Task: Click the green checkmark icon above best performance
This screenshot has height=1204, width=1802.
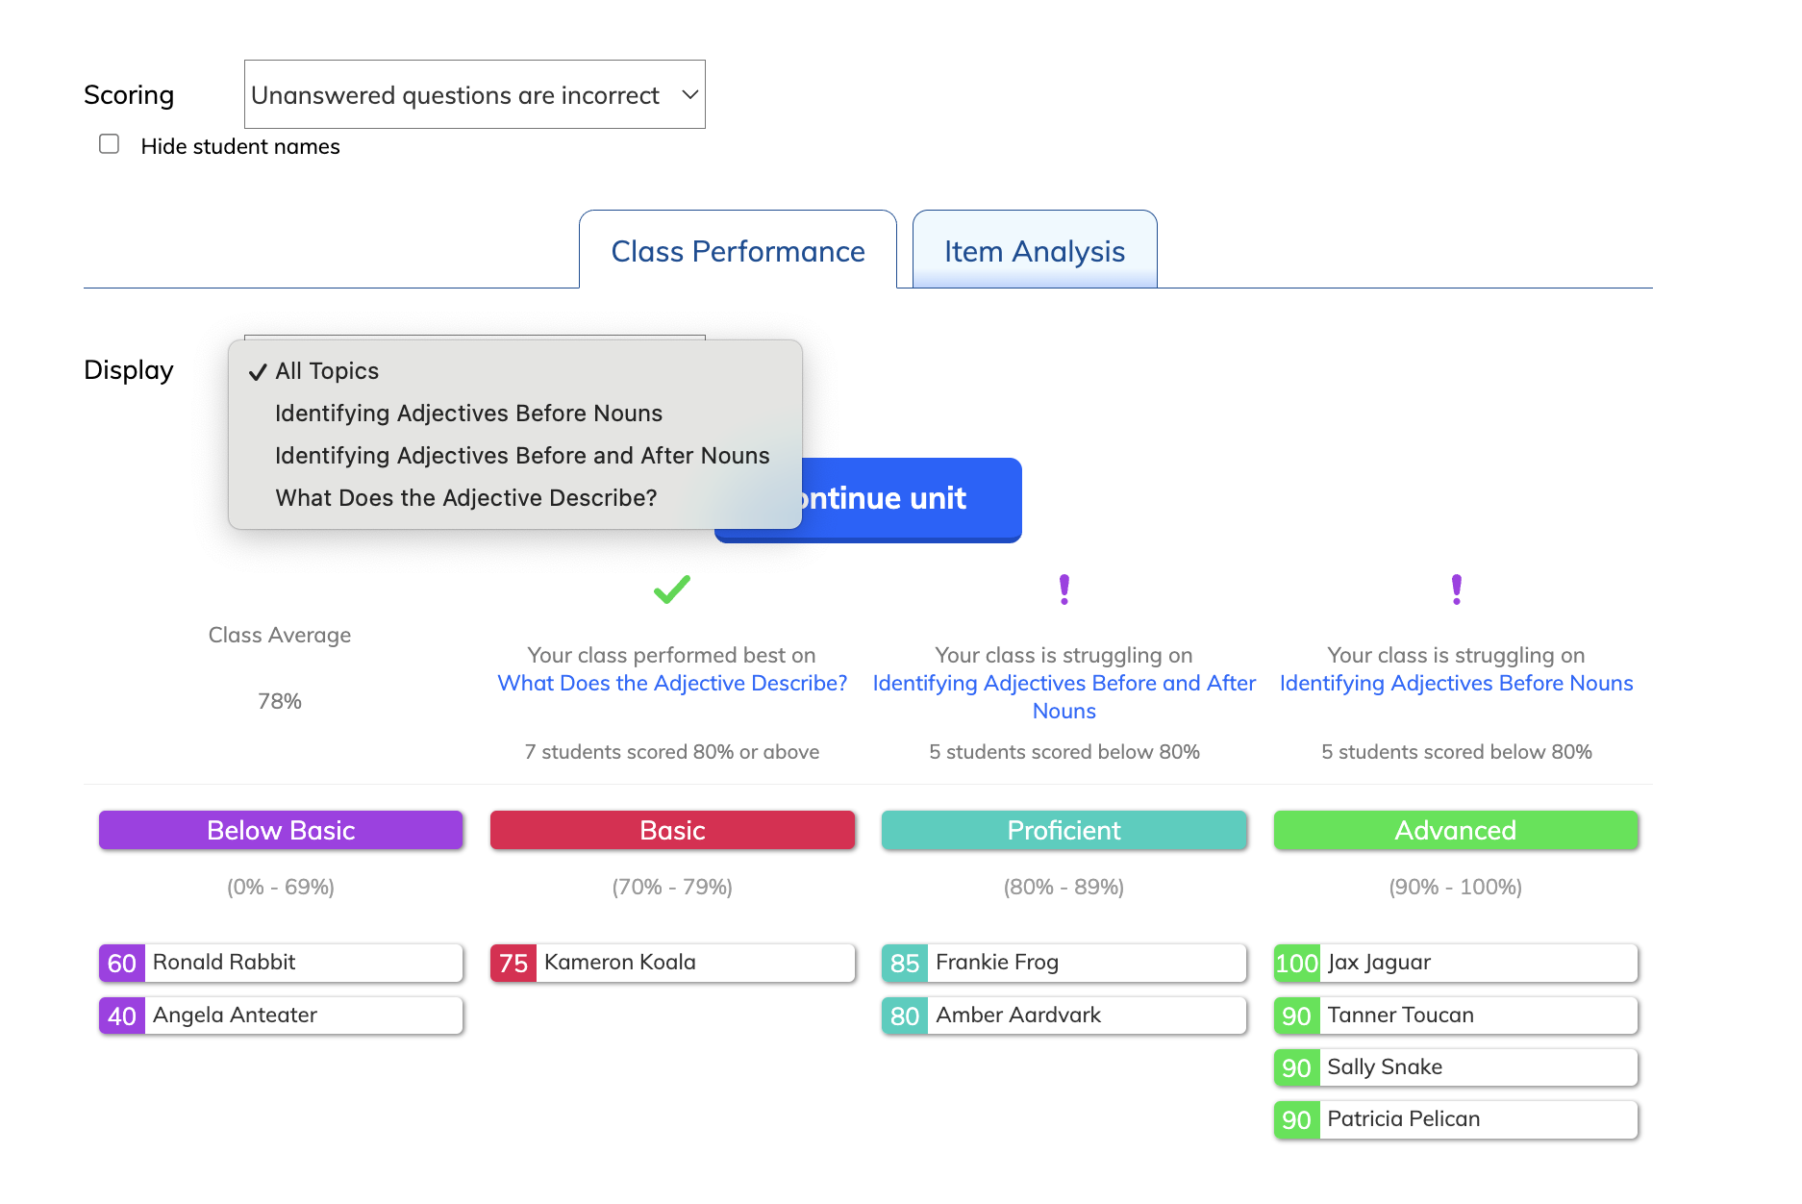Action: 672,589
